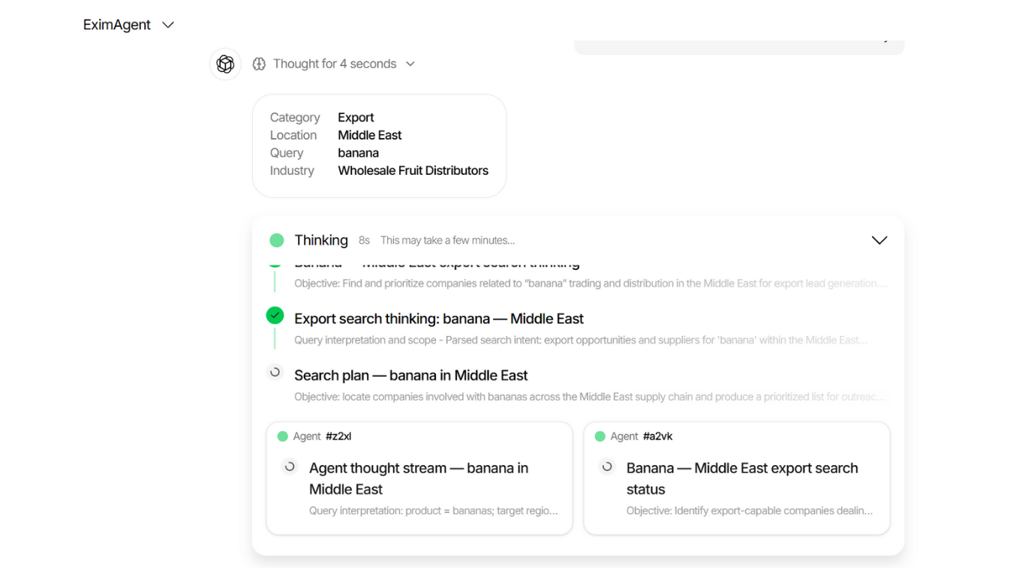Viewport: 1025px width, 576px height.
Task: Click the brain icon beside Thought
Action: point(259,64)
